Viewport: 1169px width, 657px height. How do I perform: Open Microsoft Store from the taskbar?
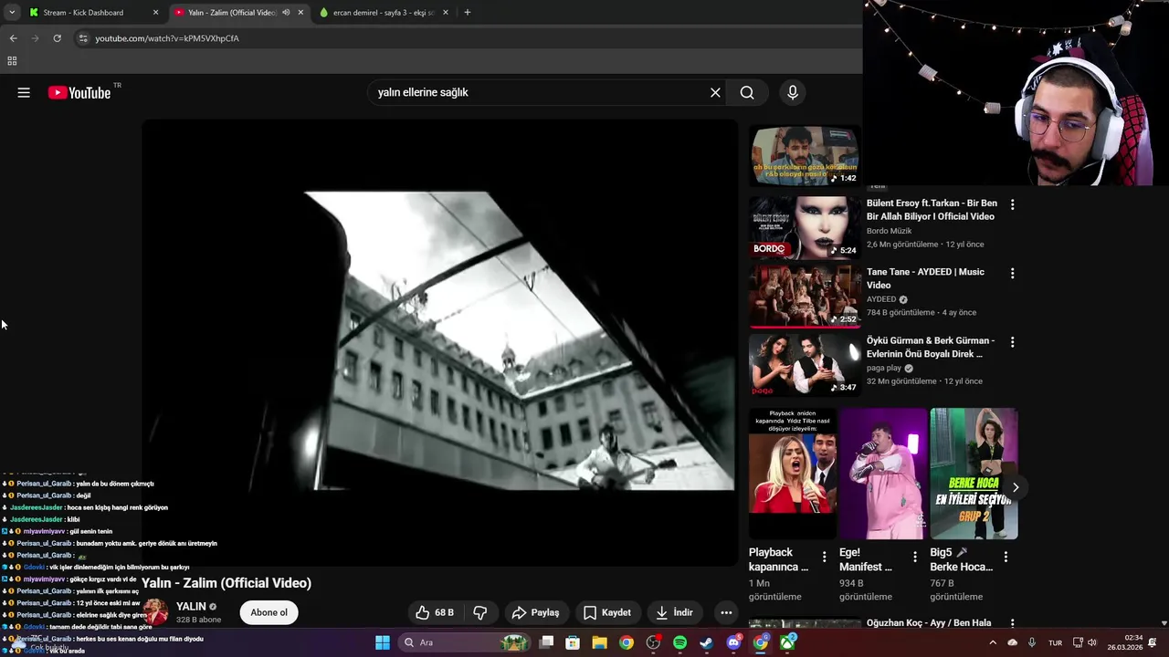coord(573,642)
